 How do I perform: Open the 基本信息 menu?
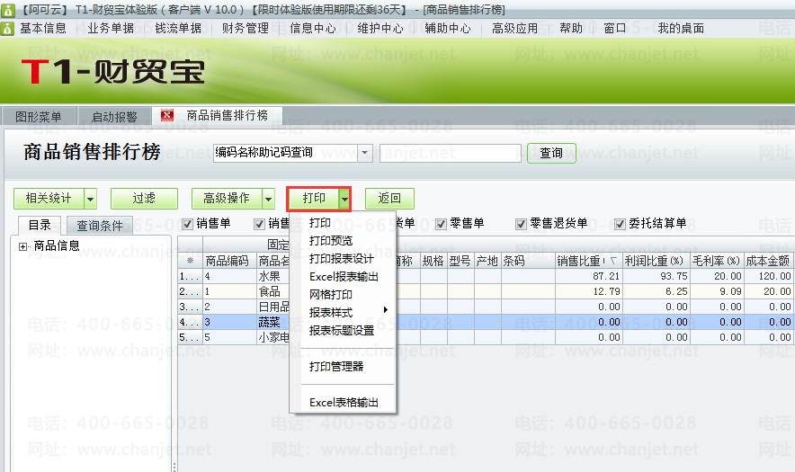coord(43,29)
